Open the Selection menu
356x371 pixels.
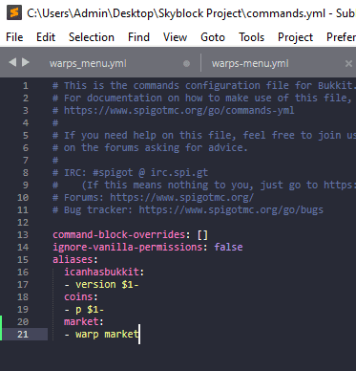92,37
